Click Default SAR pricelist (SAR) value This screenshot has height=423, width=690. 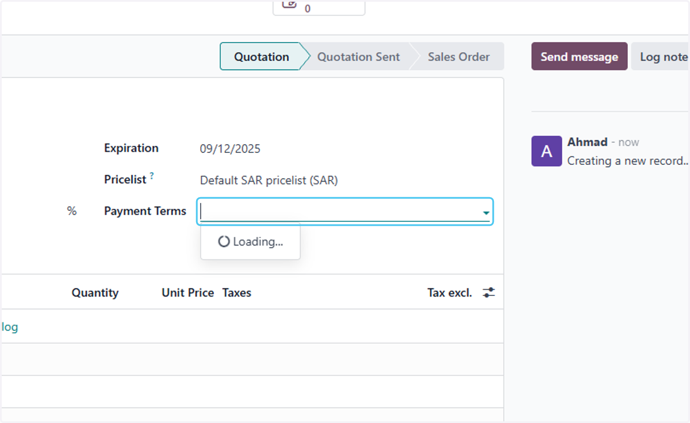pos(269,180)
